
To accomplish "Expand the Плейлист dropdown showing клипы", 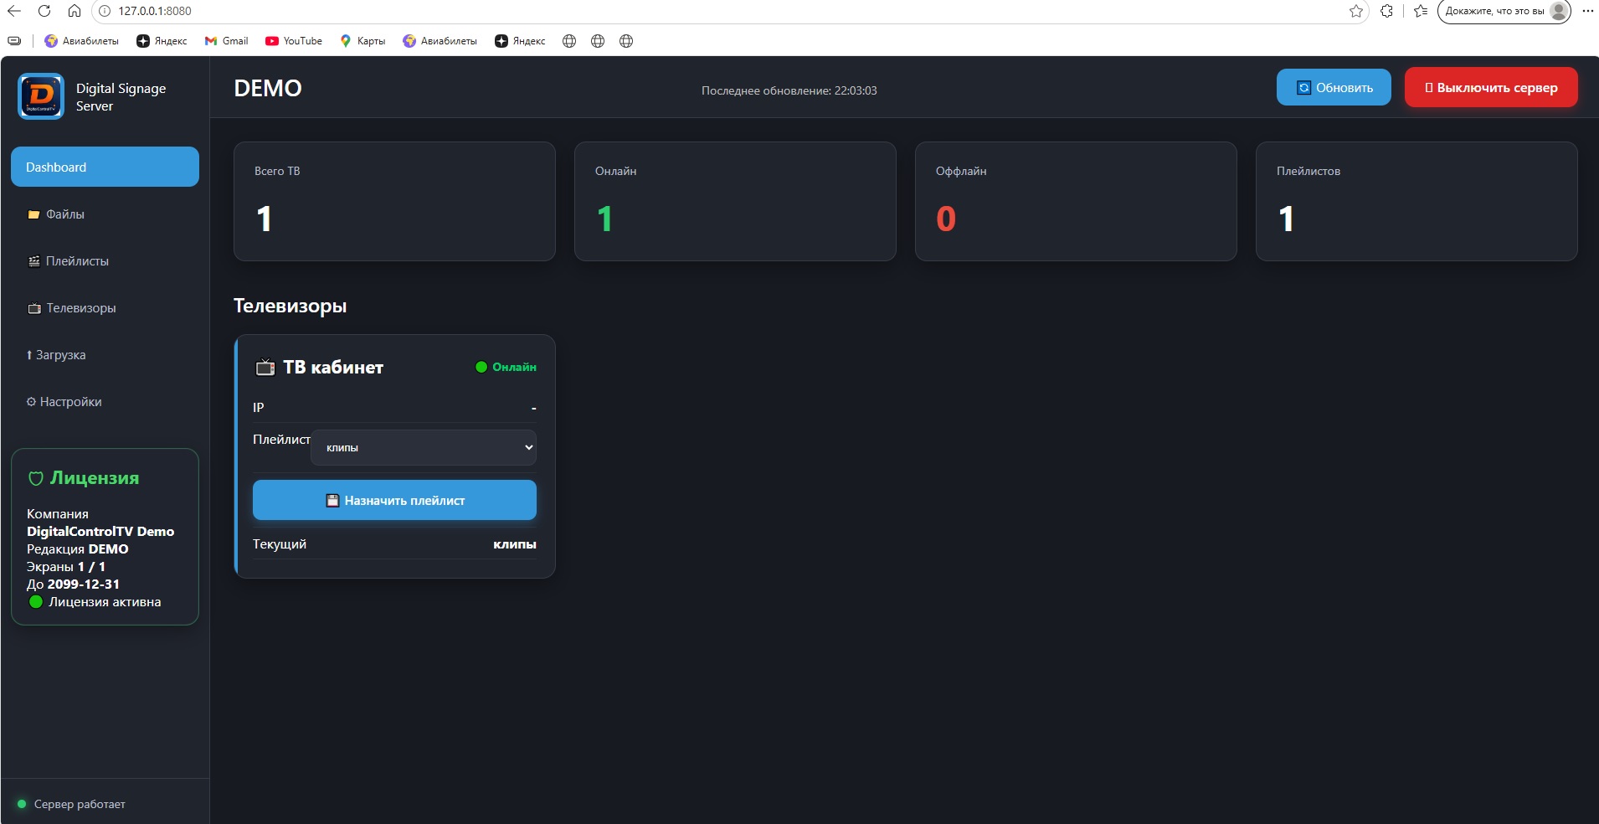I will tap(424, 447).
